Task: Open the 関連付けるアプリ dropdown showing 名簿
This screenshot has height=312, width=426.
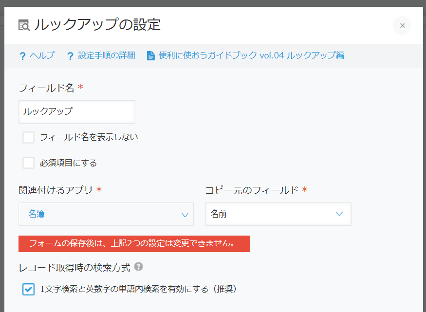Action: tap(106, 214)
